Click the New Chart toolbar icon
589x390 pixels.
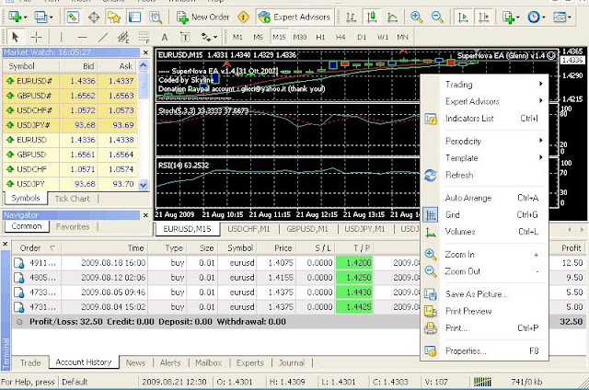[x=17, y=17]
